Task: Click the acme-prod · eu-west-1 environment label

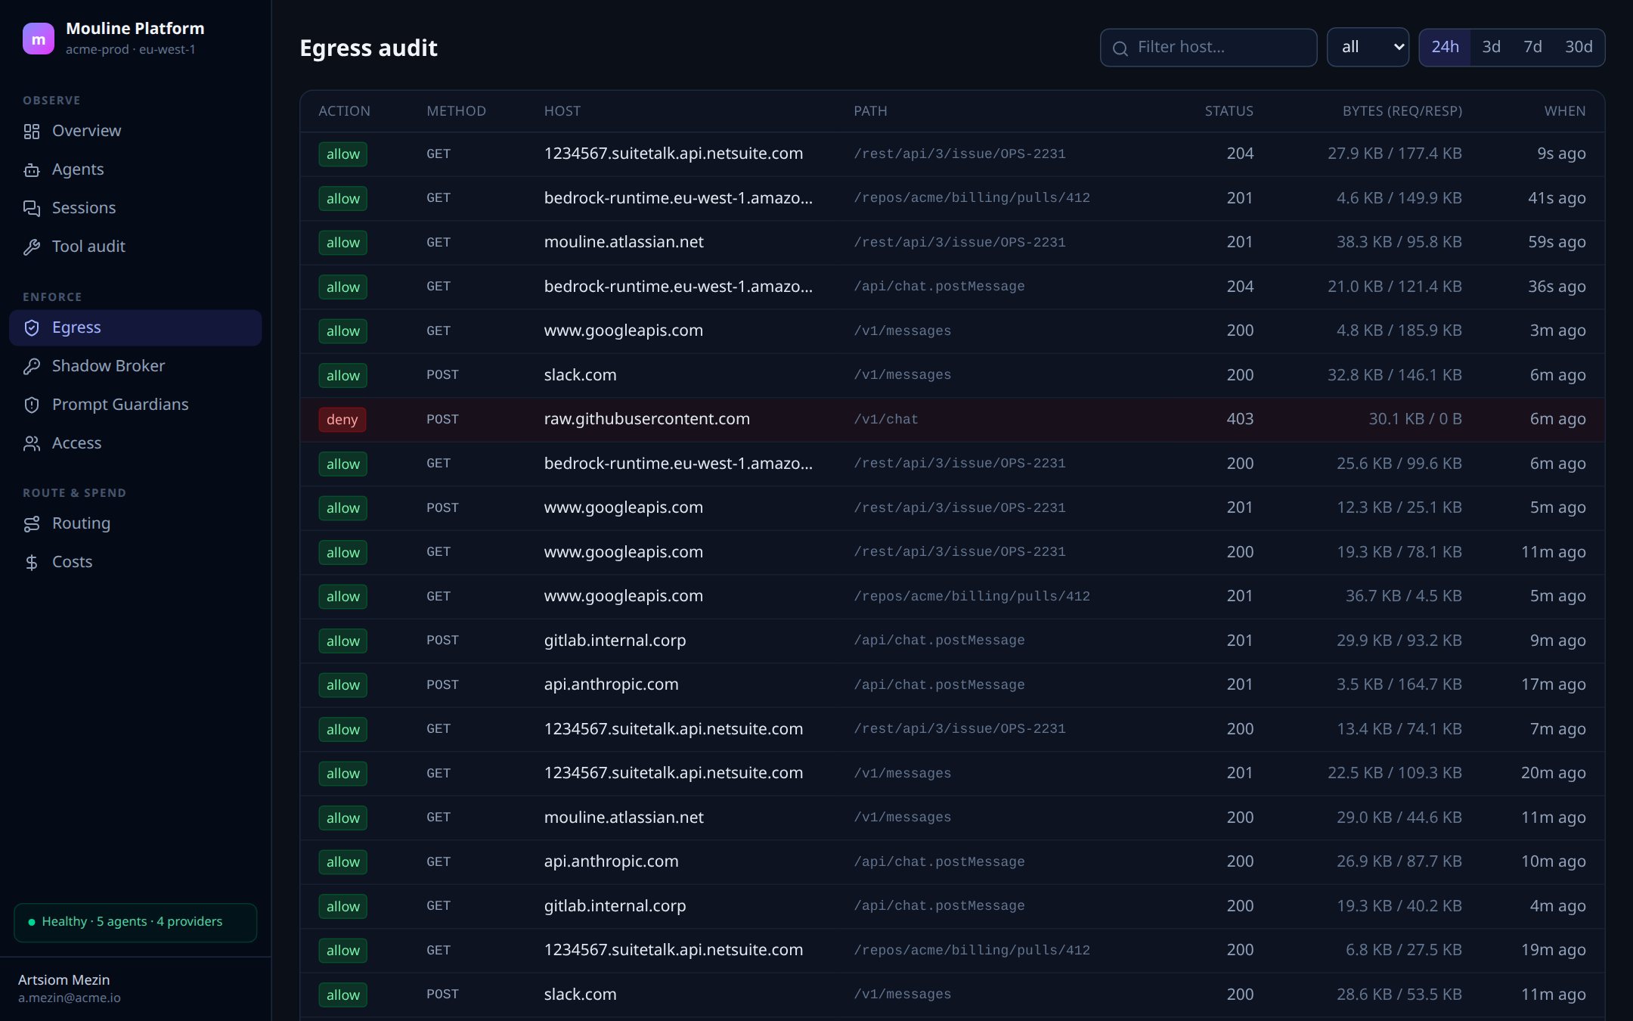Action: 131,50
